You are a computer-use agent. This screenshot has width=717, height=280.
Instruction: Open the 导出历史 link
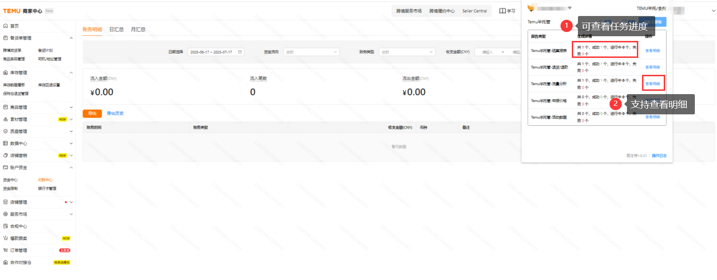pos(115,113)
